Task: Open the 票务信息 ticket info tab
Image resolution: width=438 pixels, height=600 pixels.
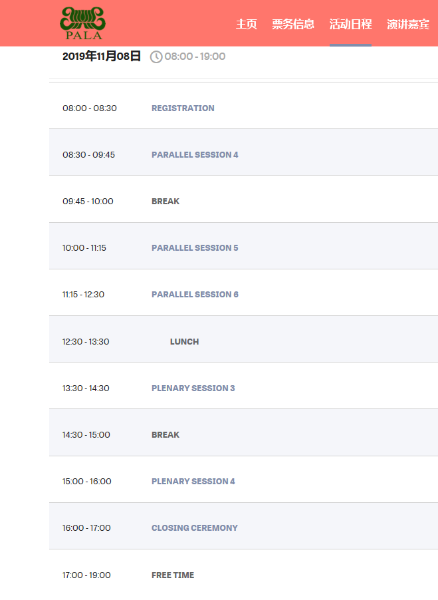Action: click(293, 25)
